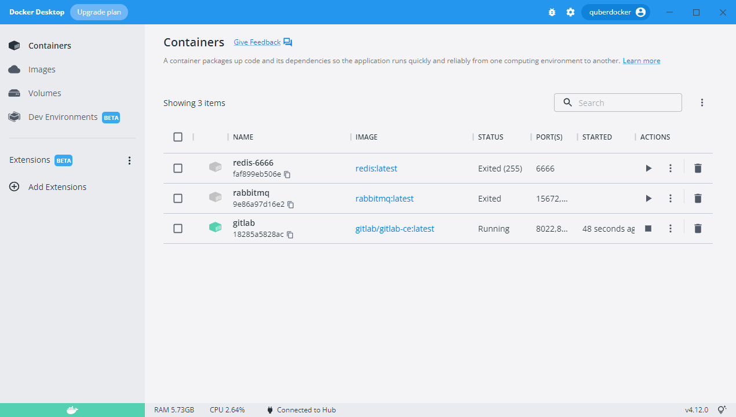Stop the running gitlab container
Viewport: 736px width, 417px height.
(x=648, y=229)
